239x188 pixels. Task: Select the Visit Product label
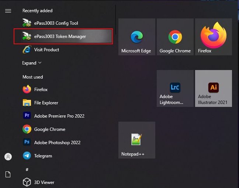(x=46, y=50)
